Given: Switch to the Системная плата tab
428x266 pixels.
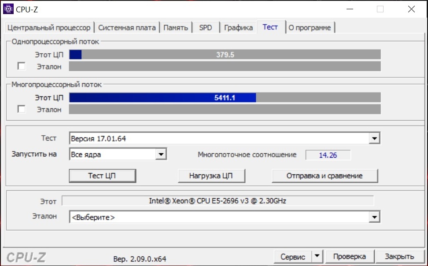Looking at the screenshot, I should (x=127, y=28).
